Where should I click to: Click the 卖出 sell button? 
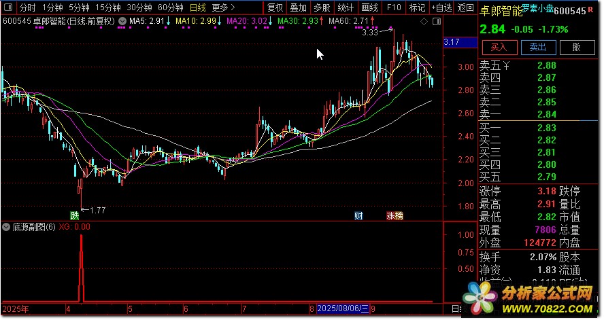(x=538, y=47)
